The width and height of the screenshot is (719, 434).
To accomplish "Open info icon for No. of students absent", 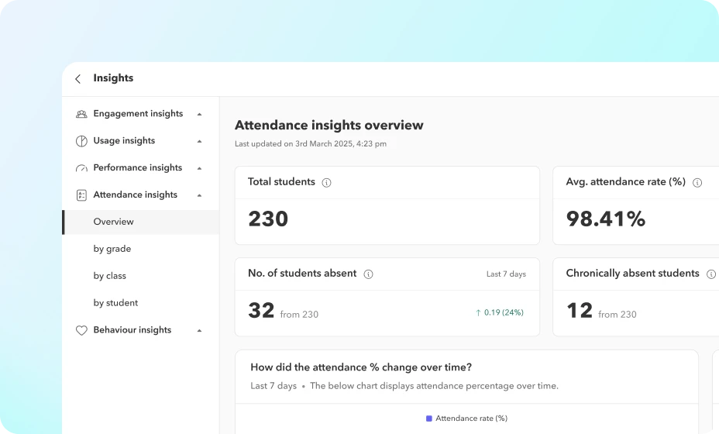I will (368, 274).
